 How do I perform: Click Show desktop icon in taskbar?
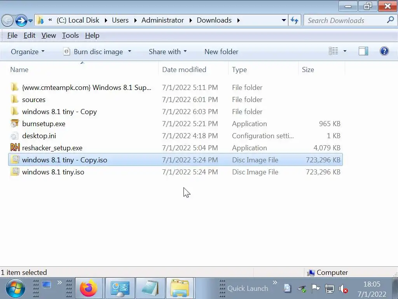pos(47,285)
